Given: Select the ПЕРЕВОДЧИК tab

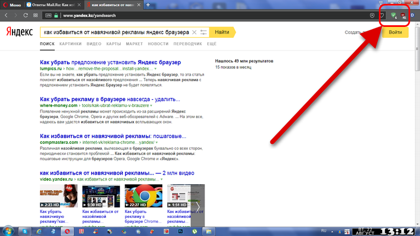Looking at the screenshot, I should point(188,44).
